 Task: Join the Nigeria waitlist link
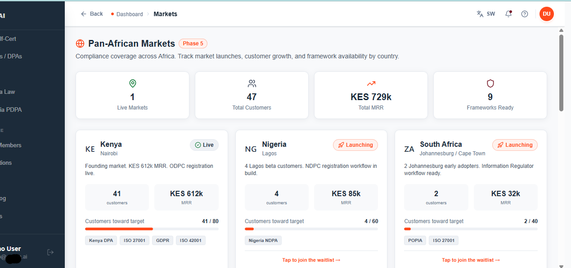311,260
